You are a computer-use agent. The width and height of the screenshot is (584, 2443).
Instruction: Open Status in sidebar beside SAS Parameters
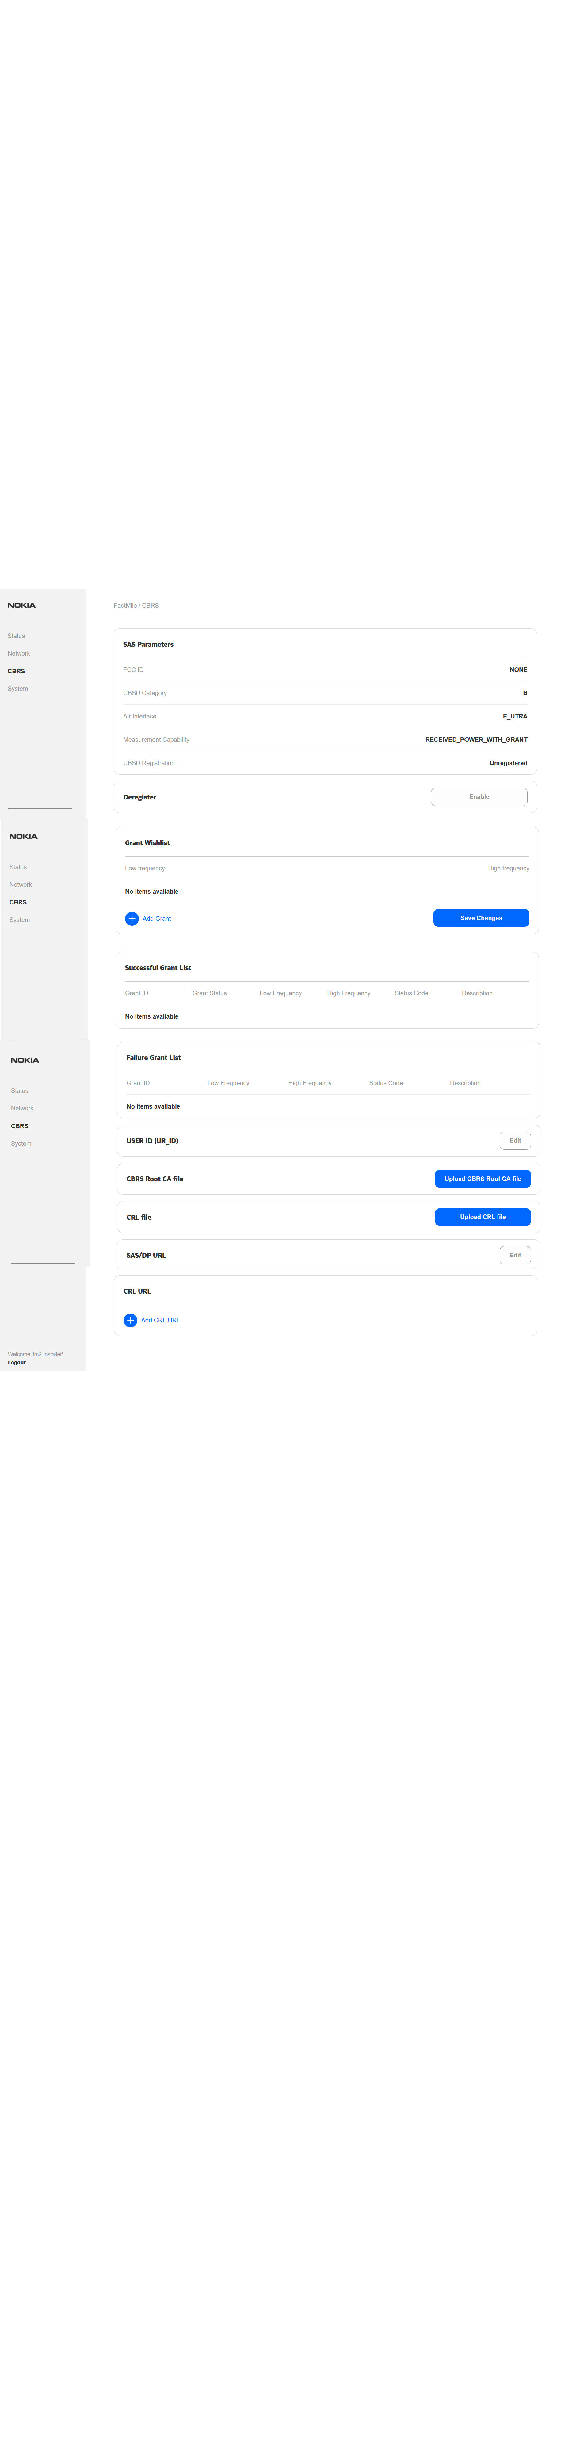16,636
